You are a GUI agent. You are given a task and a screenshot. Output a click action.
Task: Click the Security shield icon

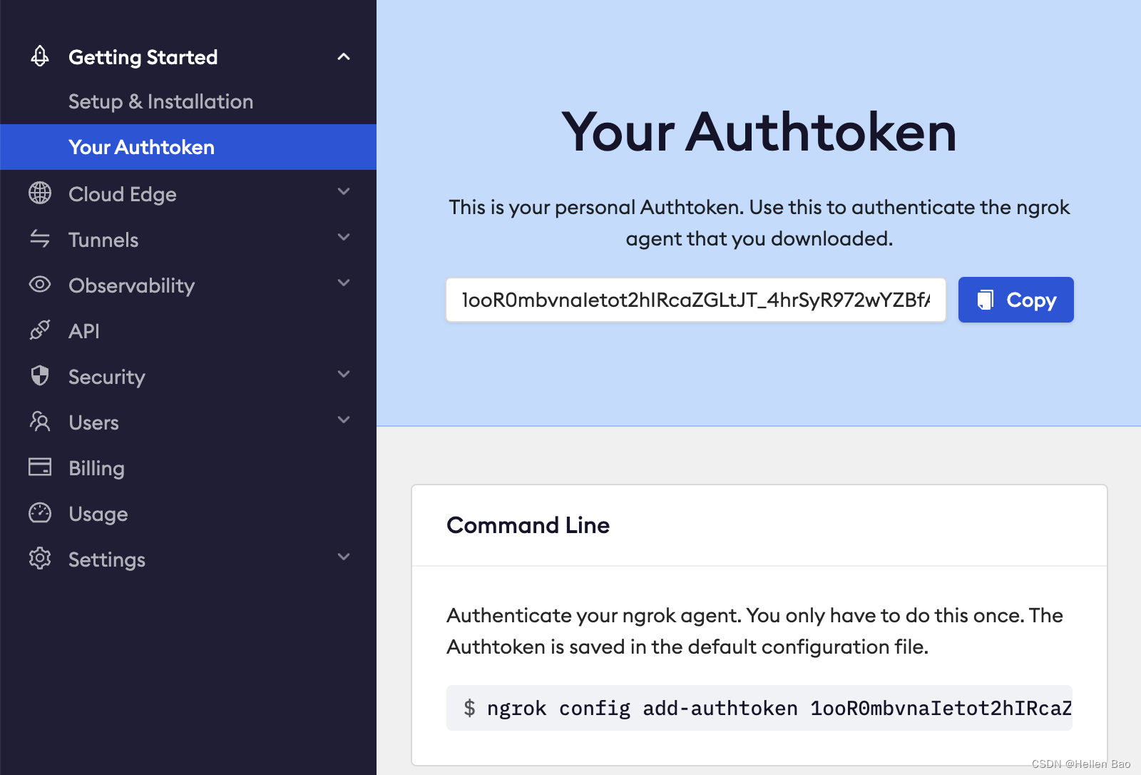click(x=40, y=375)
